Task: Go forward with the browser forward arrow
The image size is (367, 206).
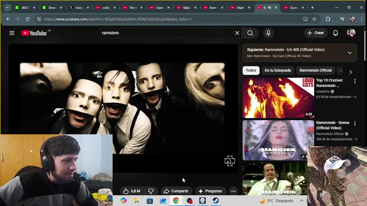Action: point(18,19)
